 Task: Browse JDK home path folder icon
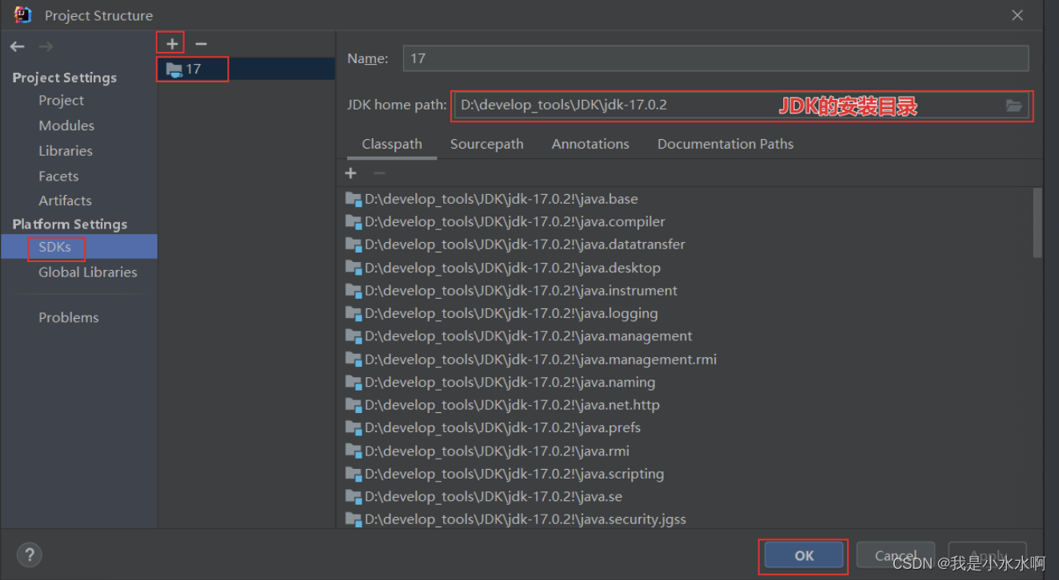[x=1013, y=105]
